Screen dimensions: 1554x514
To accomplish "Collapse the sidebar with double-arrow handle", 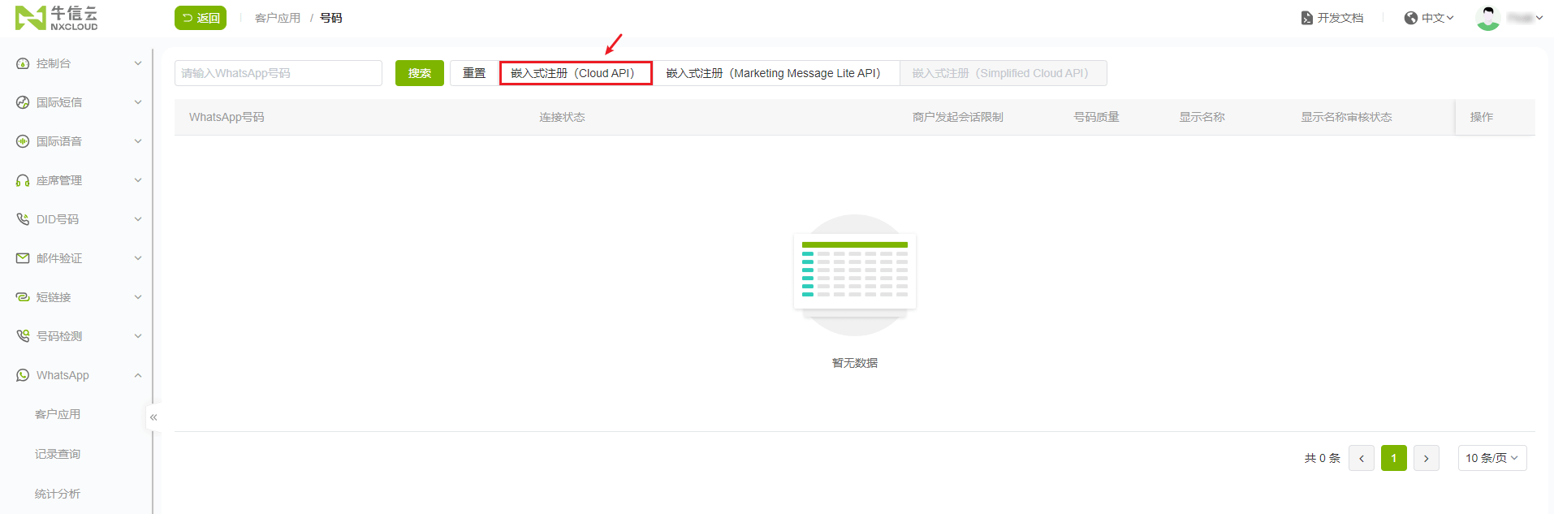I will click(153, 417).
